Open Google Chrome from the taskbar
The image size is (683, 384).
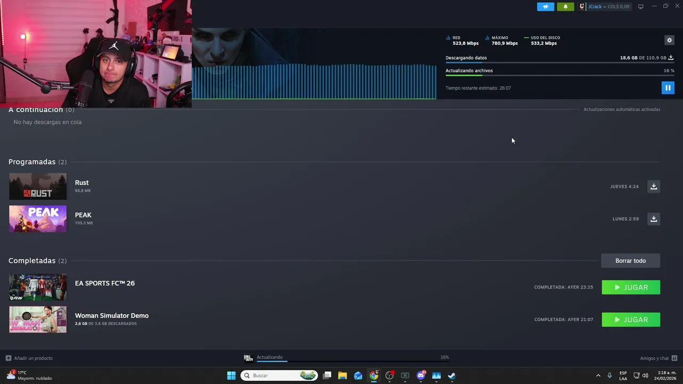(374, 375)
